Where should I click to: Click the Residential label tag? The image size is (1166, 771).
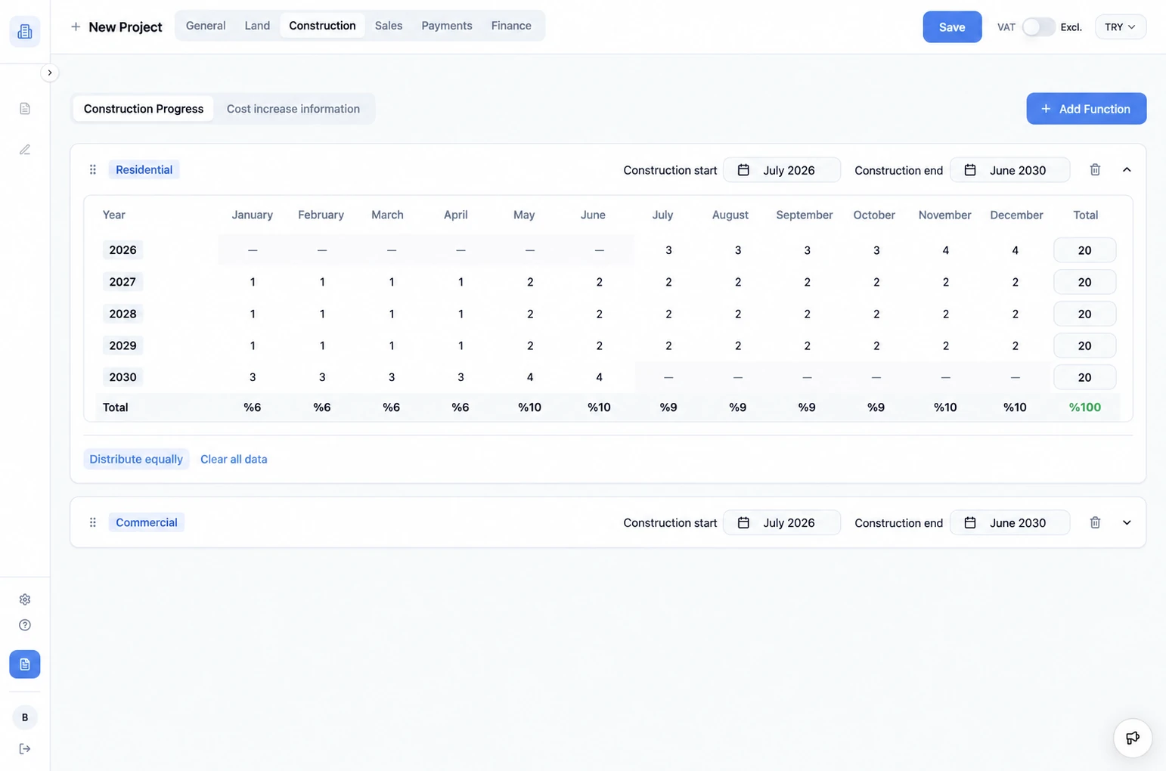(144, 169)
